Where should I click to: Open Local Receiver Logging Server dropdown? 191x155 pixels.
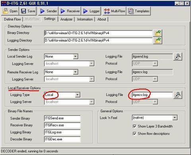pos(92,102)
